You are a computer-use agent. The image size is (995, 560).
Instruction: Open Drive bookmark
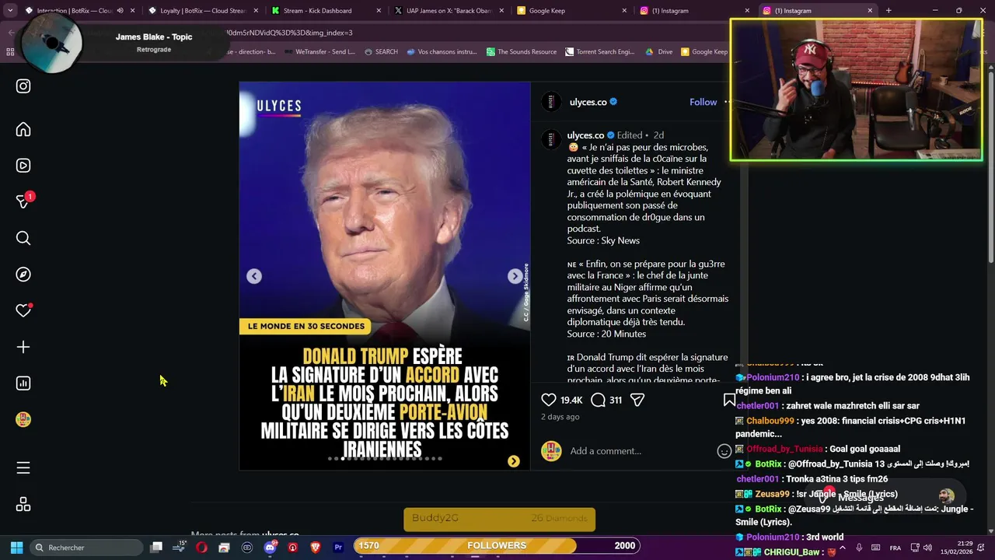(659, 52)
